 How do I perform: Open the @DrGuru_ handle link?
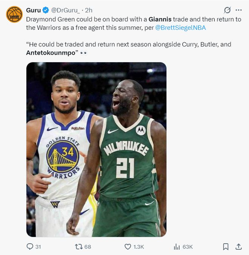tap(65, 10)
